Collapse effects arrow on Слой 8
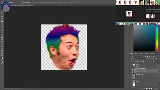This screenshot has height=90, width=160. (158, 64)
